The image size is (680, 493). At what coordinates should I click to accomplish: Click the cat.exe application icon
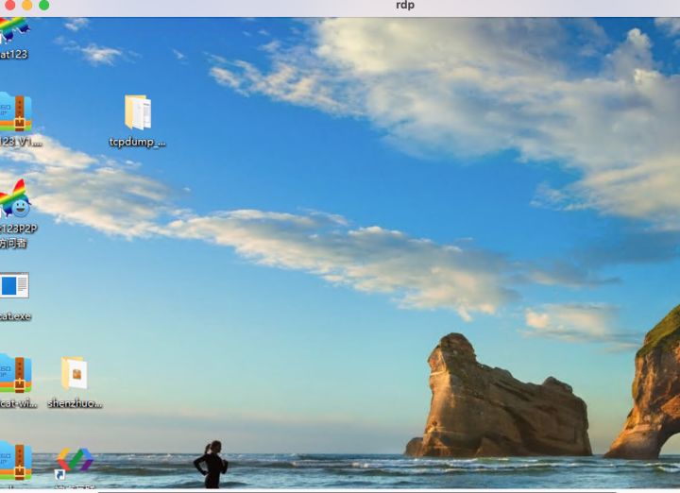tap(14, 285)
